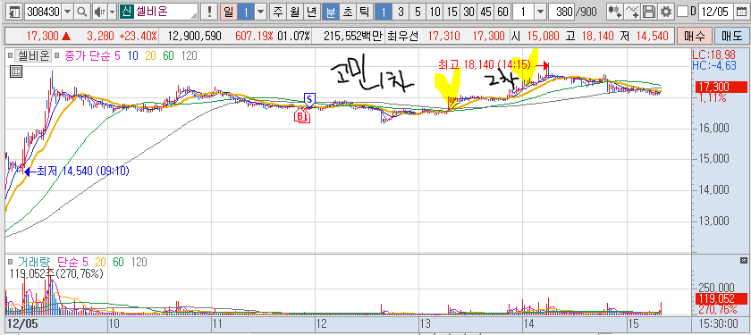
Task: Open the calendar date picker icon
Action: (740, 12)
